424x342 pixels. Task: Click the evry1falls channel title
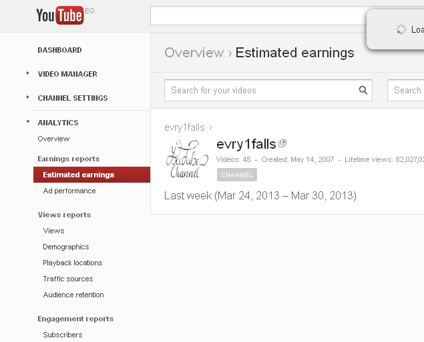[x=246, y=144]
